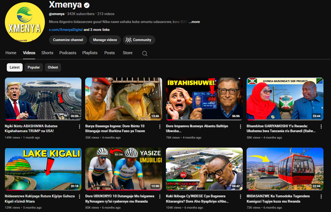Click the Xmenya channel avatar logo
This screenshot has height=212, width=331.
pyautogui.click(x=25, y=22)
